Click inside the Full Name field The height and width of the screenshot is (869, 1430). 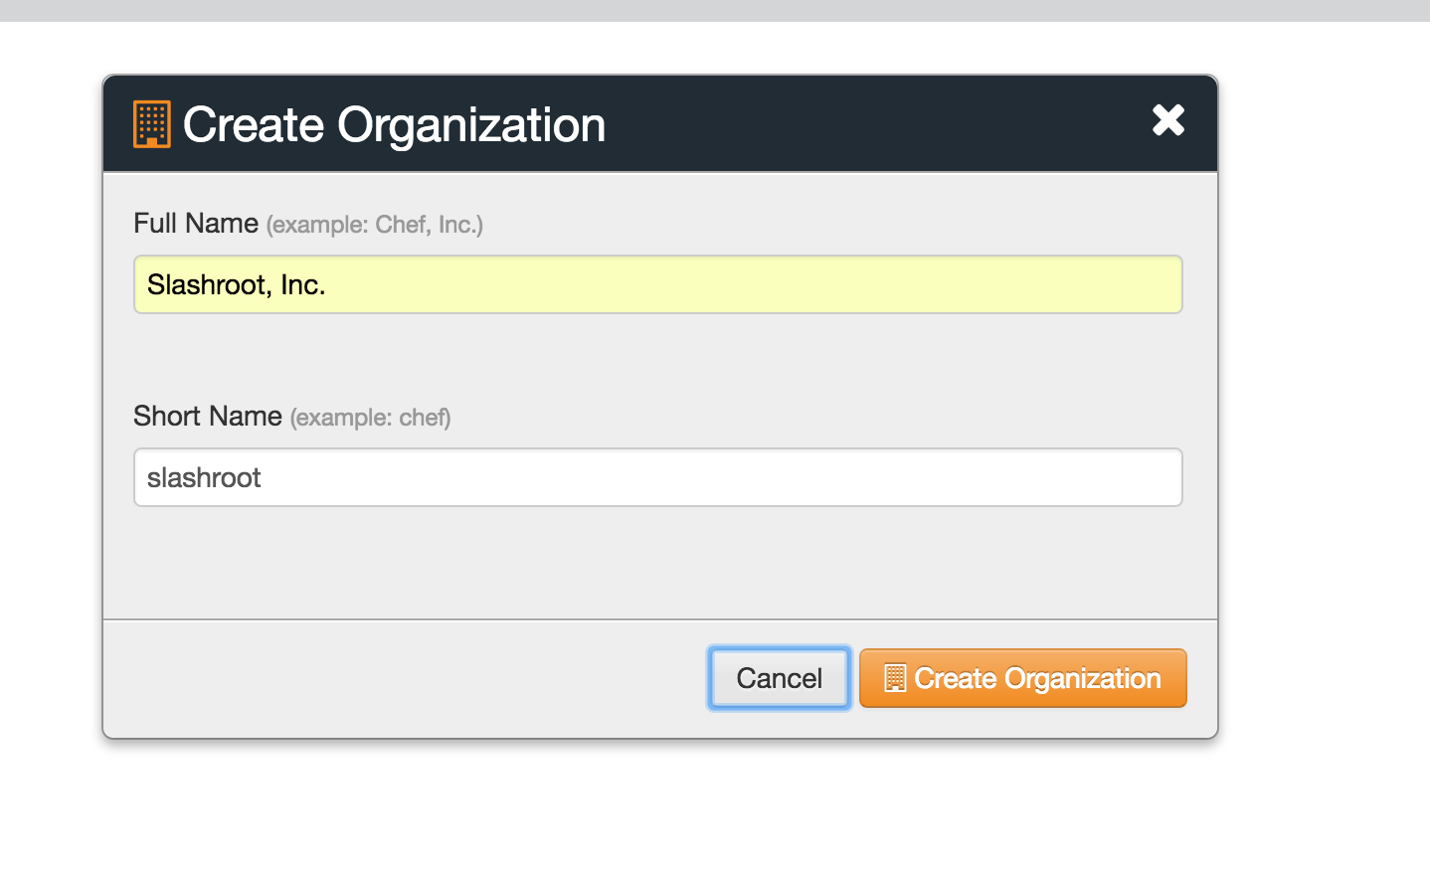(656, 284)
